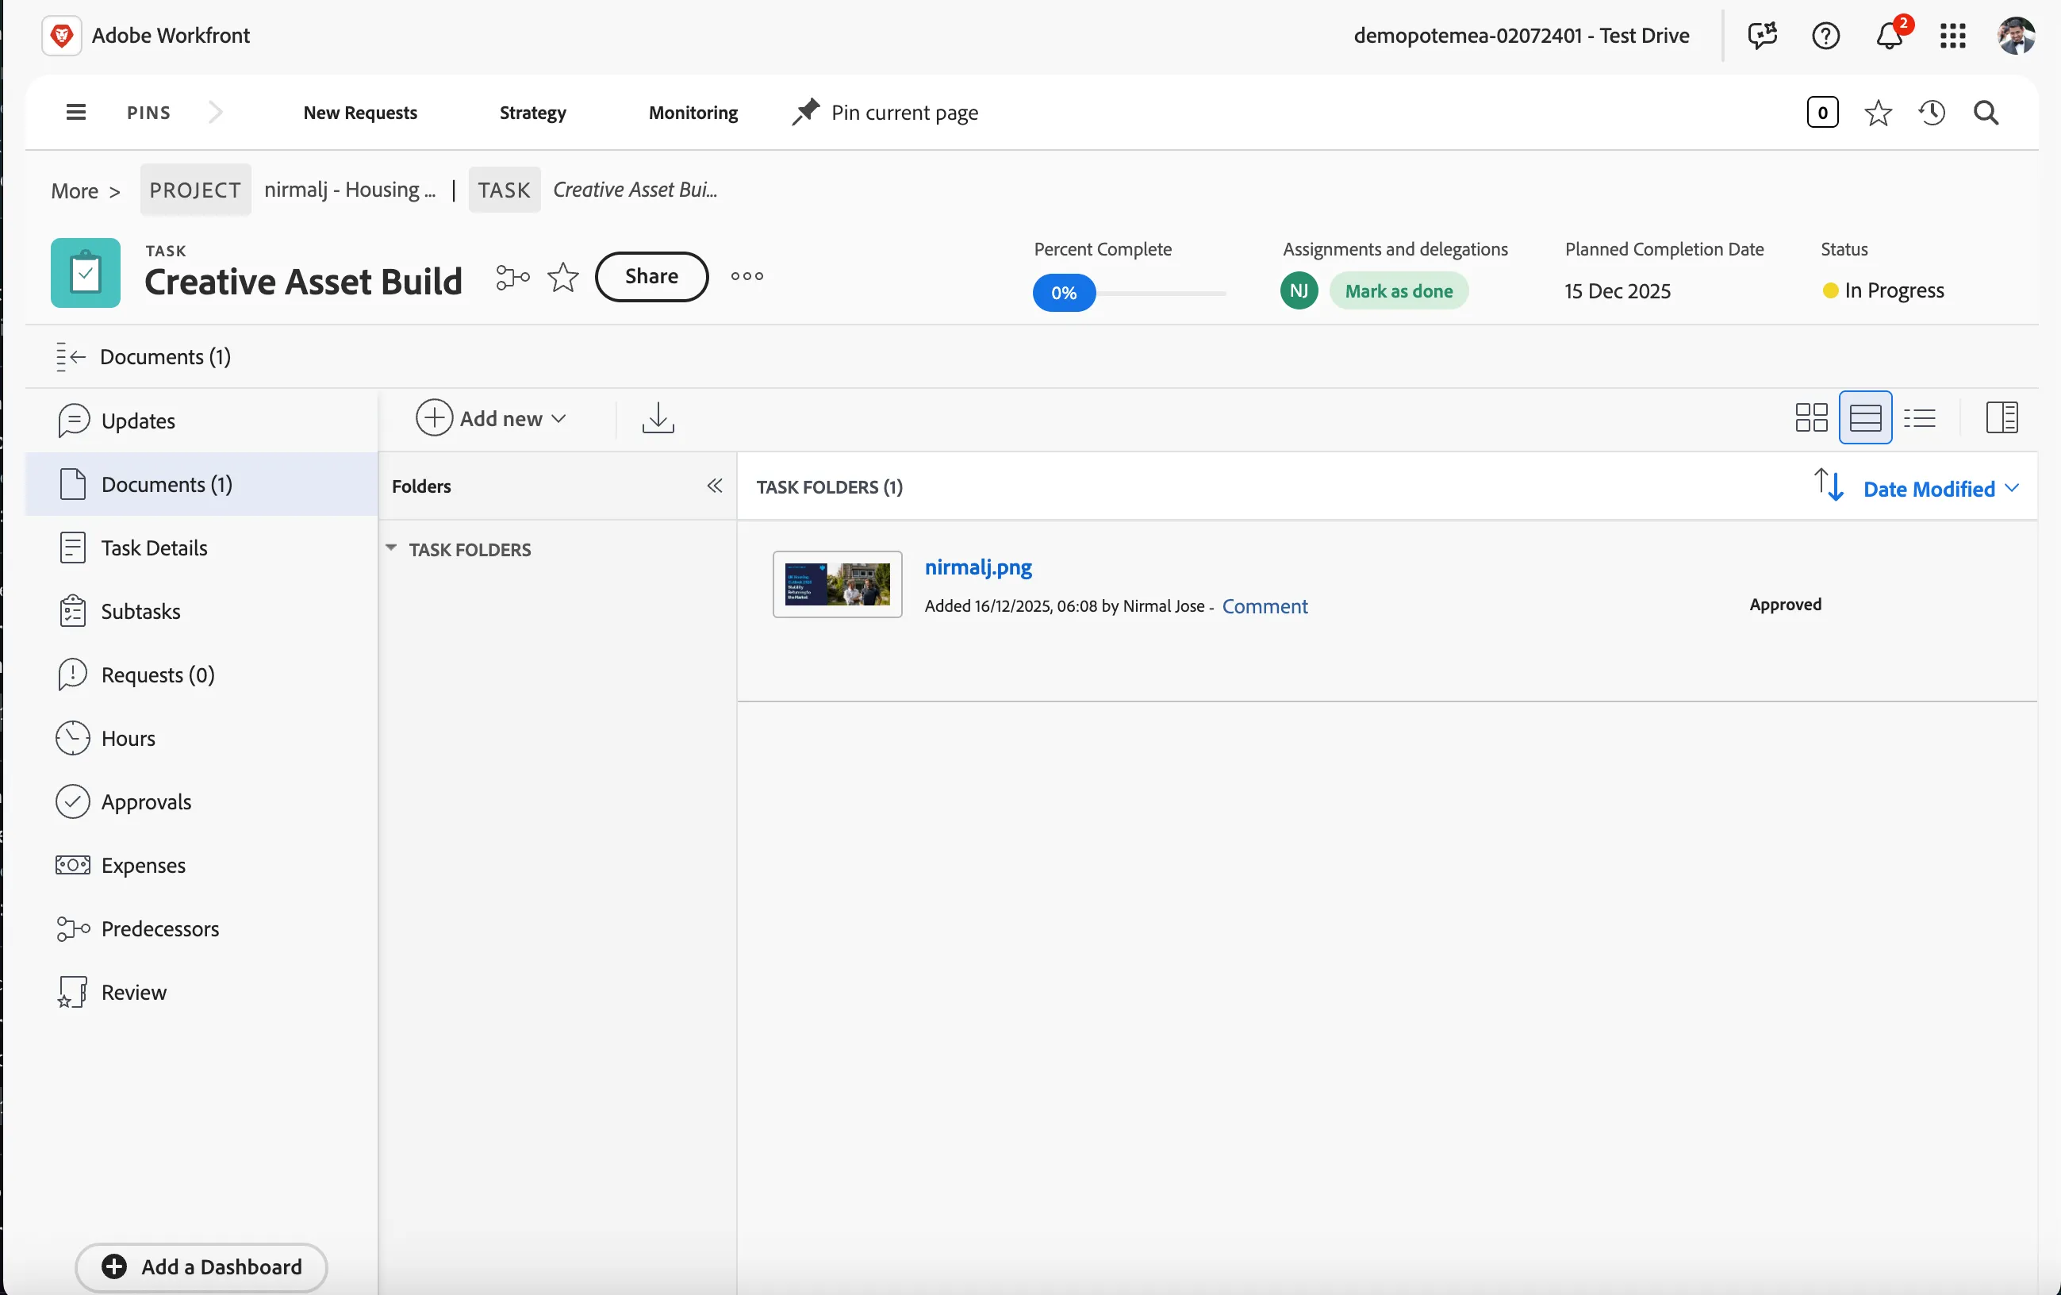Open the Approvals section
Screen dimensions: 2061x1295
click(202, 802)
